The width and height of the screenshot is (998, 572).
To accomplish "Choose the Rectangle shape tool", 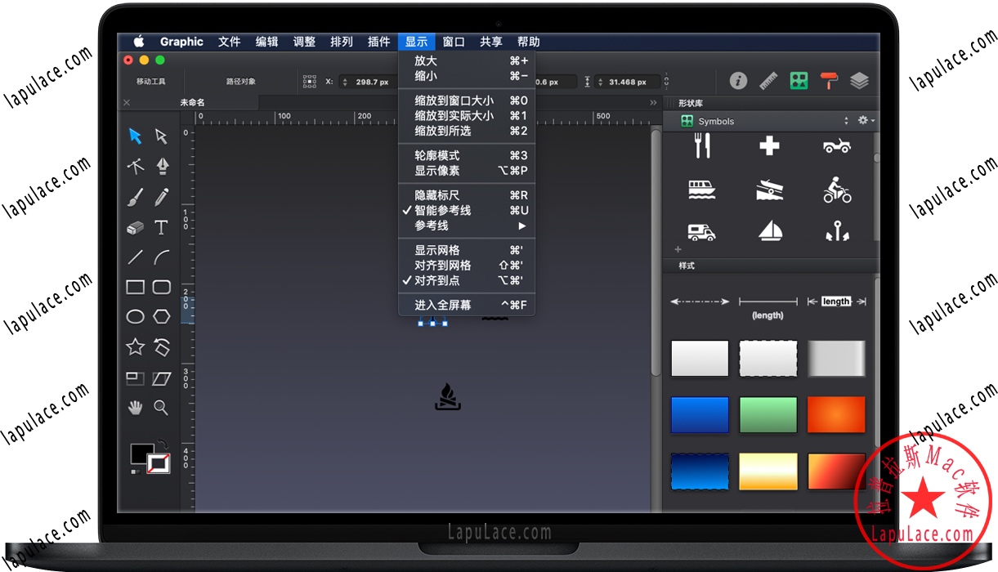I will tap(134, 286).
